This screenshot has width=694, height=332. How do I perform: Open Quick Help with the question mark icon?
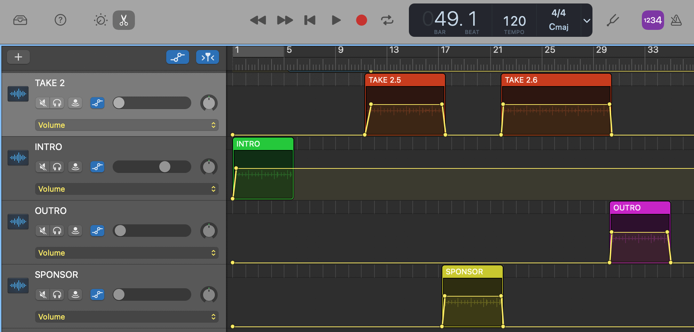(x=60, y=20)
